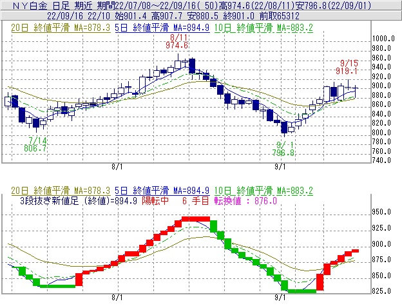The height and width of the screenshot is (306, 402).
Task: Click the 950.0 axis label on lower chart
Action: click(381, 212)
